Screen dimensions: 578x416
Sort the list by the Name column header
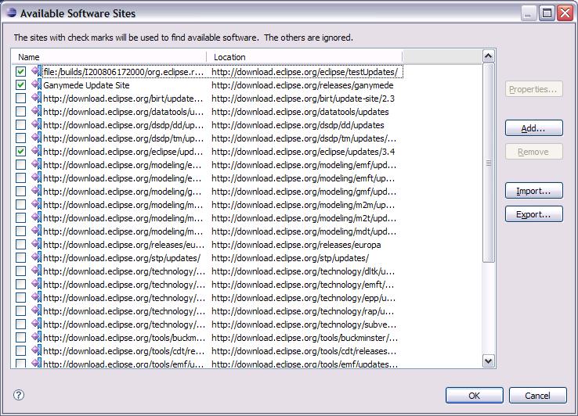pyautogui.click(x=109, y=57)
